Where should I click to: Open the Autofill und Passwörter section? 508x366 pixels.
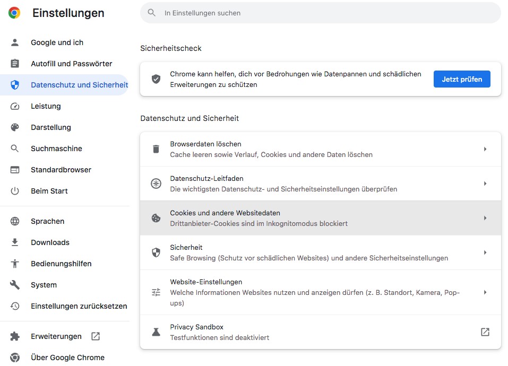71,64
